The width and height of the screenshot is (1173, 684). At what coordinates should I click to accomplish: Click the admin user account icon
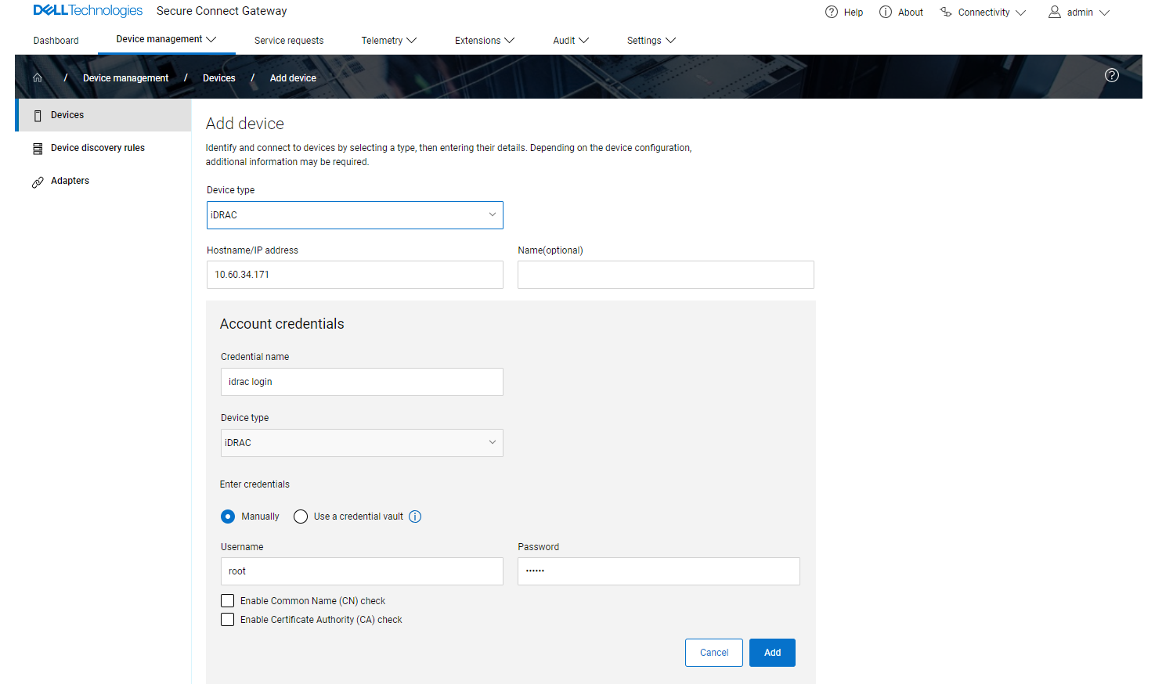tap(1054, 12)
